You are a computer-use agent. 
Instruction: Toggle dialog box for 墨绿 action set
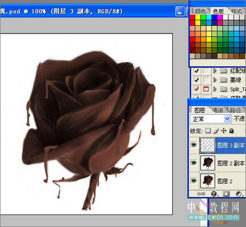pos(206,80)
